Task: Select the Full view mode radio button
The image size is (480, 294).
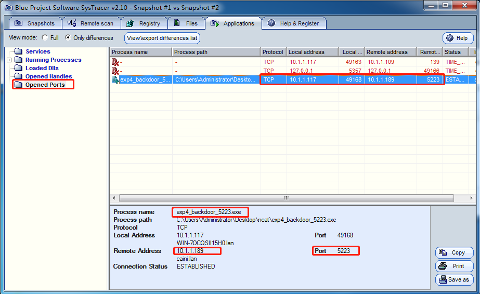Action: [45, 37]
